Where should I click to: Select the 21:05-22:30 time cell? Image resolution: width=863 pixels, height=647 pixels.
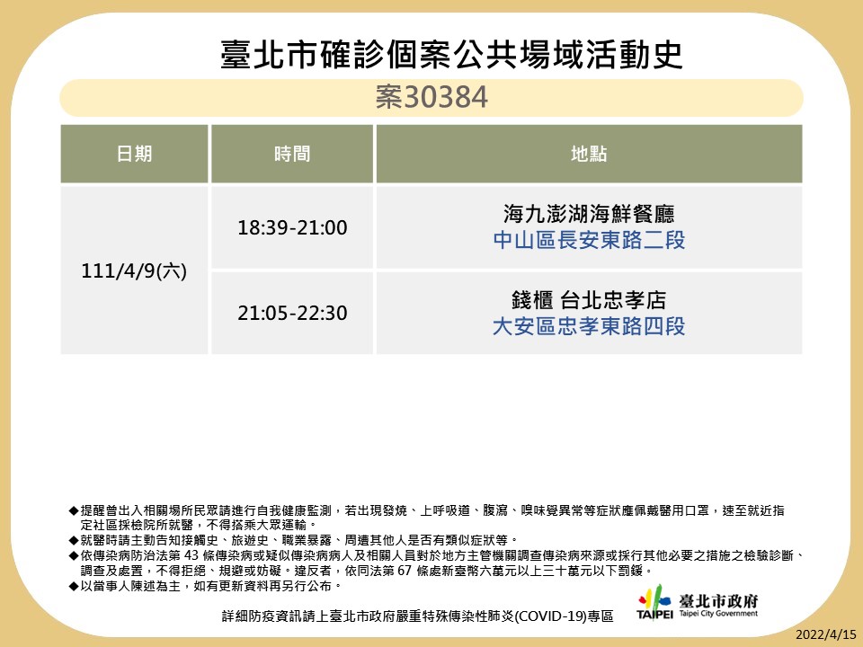292,313
